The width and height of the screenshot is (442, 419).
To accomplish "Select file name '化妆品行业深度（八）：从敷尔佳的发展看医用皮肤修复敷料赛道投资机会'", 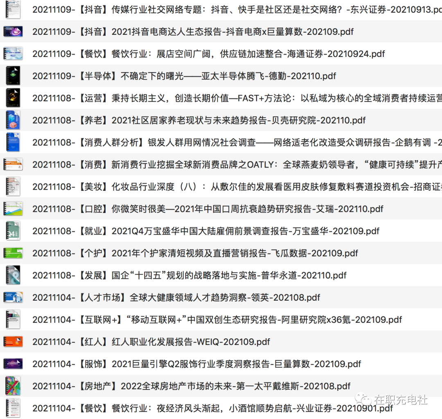I will coord(260,187).
